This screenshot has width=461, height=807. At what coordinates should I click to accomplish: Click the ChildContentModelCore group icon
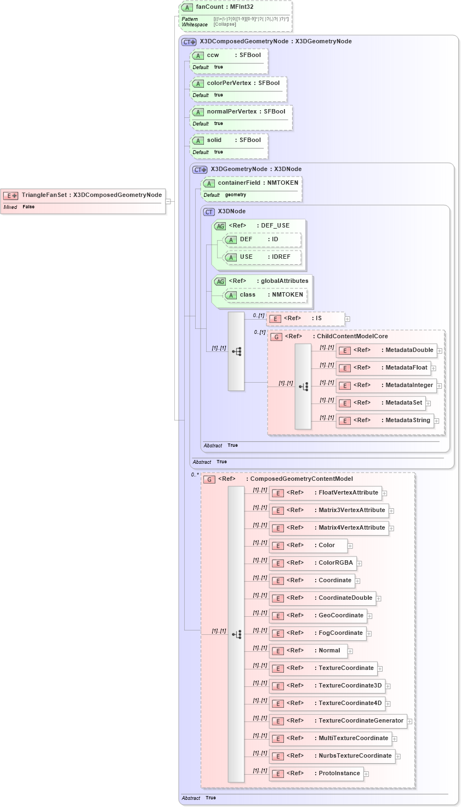pos(276,337)
